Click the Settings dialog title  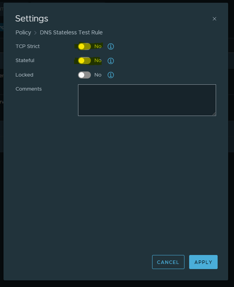(32, 18)
